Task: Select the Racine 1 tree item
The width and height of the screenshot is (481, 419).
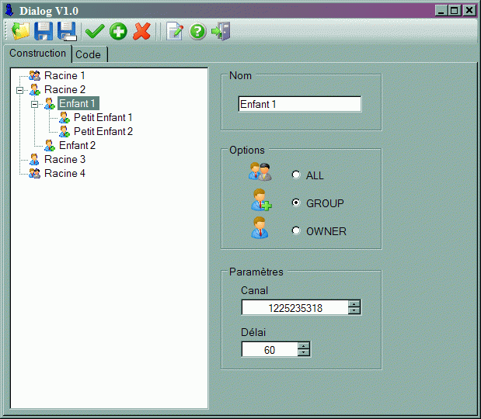Action: point(64,76)
